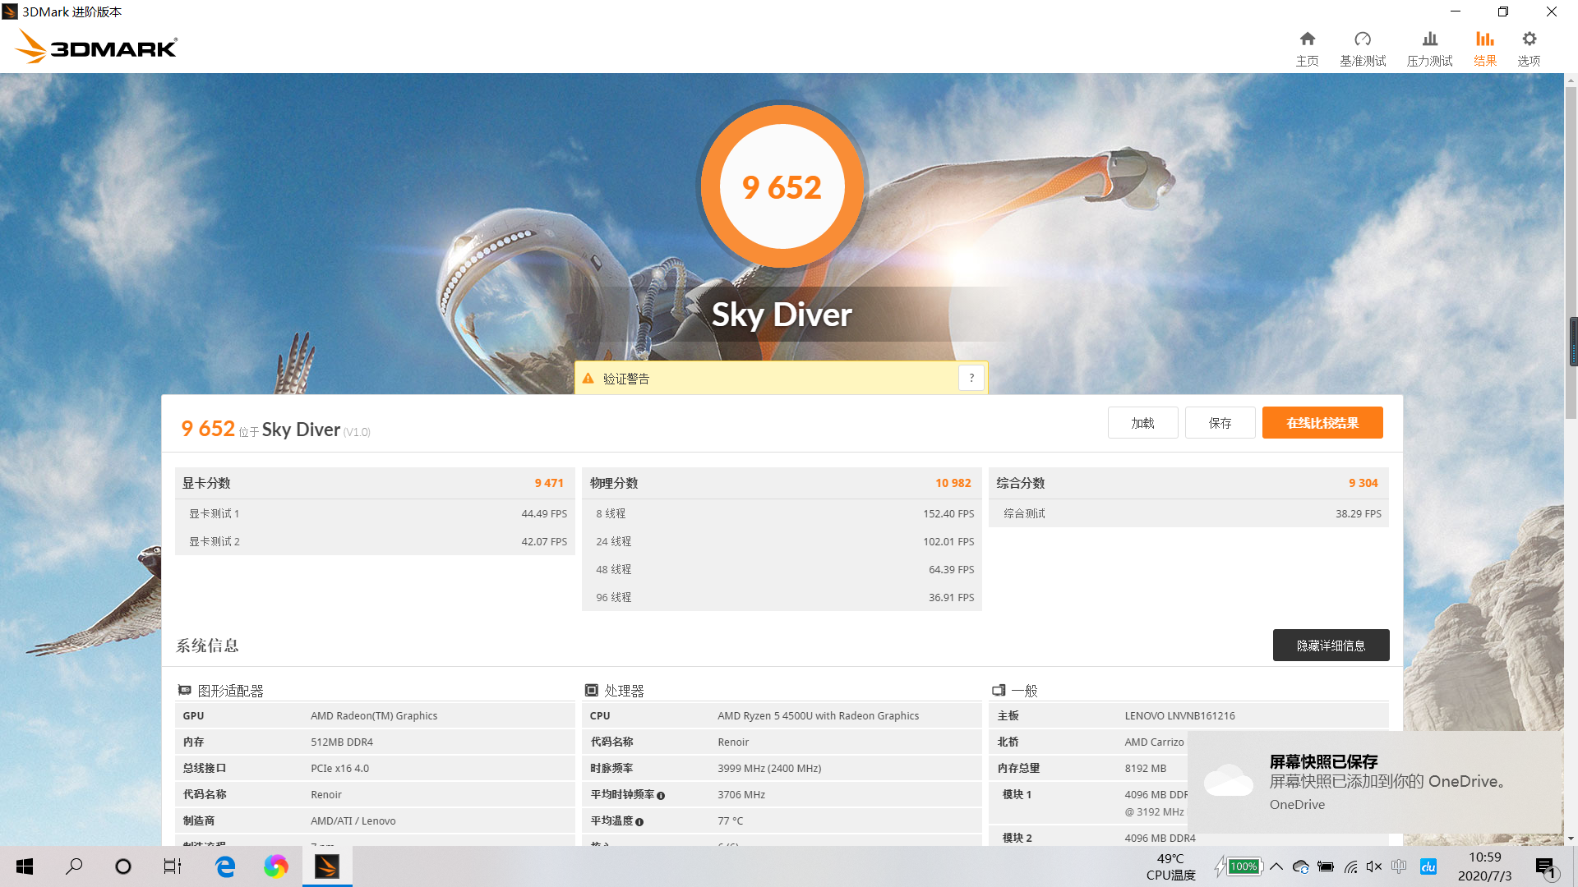Click the 96 线程 row 36.91 FPS

click(x=782, y=597)
